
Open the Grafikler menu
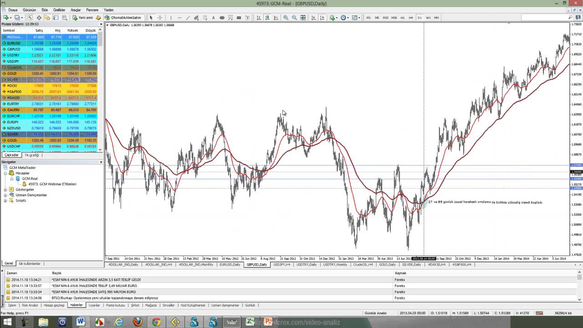coord(59,10)
